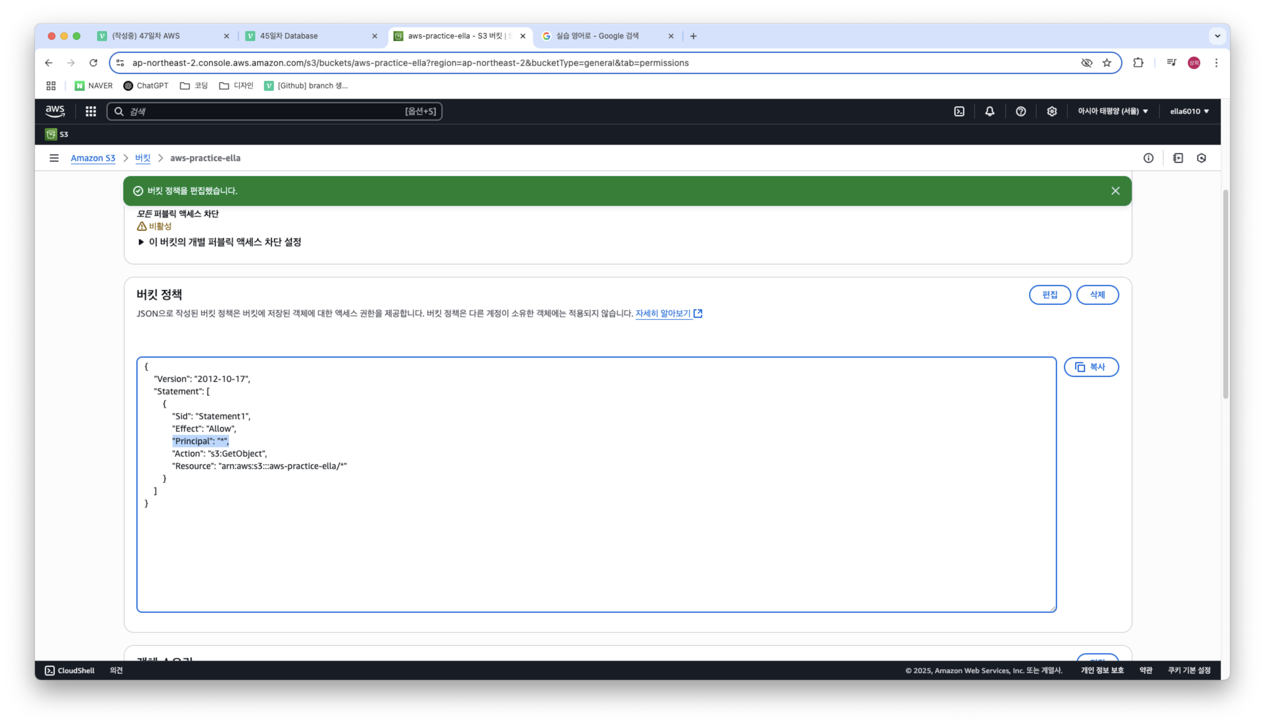1265x726 pixels.
Task: Click the page vertical scrollbar
Action: click(x=1225, y=294)
